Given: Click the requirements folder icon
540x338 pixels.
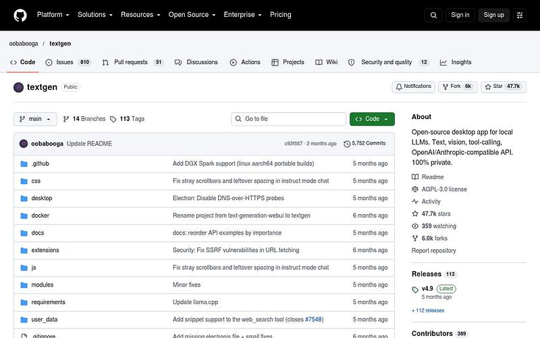Looking at the screenshot, I should (24, 302).
